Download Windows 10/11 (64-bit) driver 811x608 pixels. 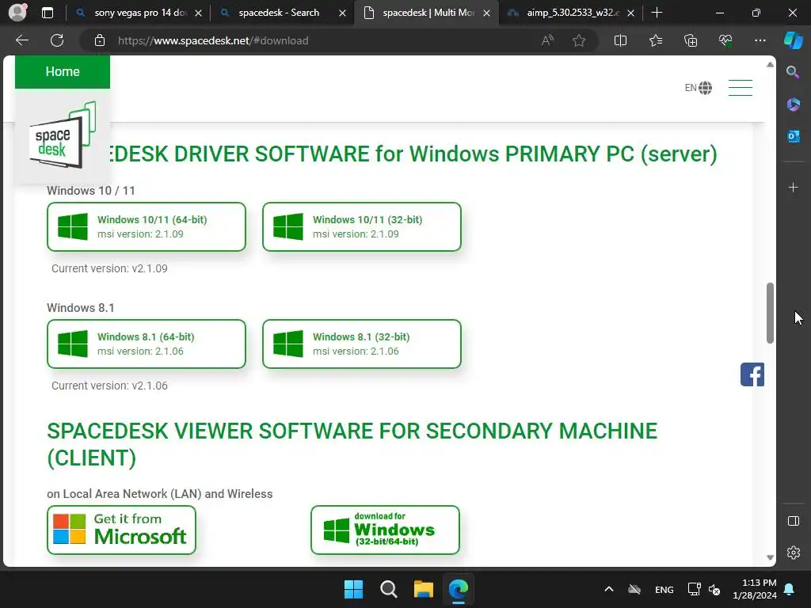click(147, 226)
